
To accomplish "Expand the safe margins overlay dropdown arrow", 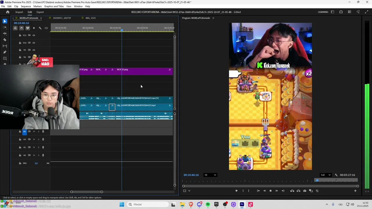I will click(x=189, y=191).
